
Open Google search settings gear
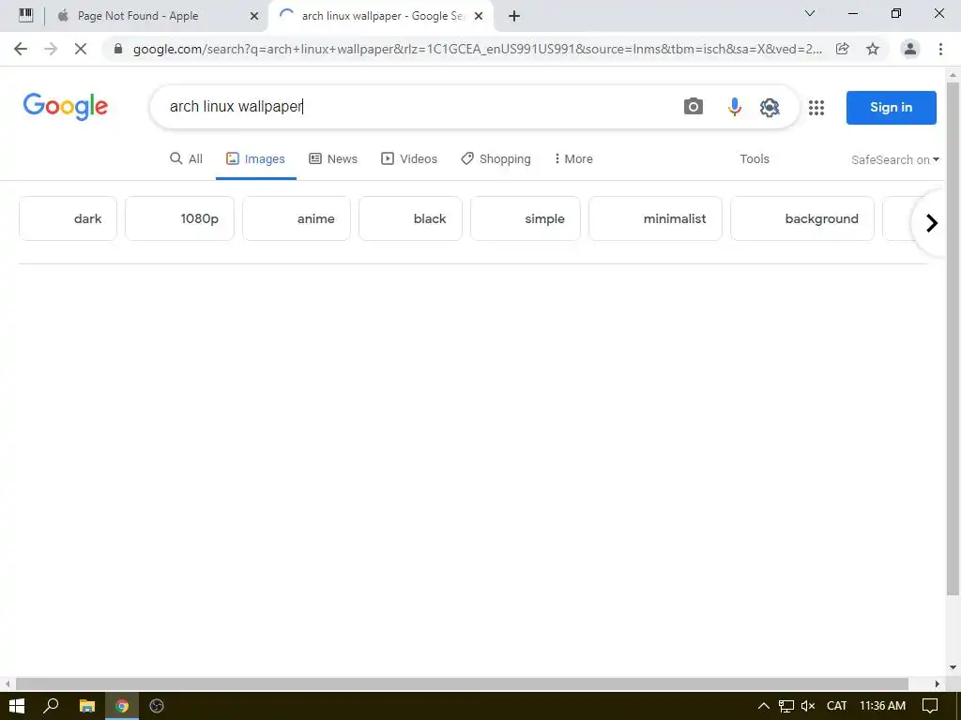click(x=770, y=107)
